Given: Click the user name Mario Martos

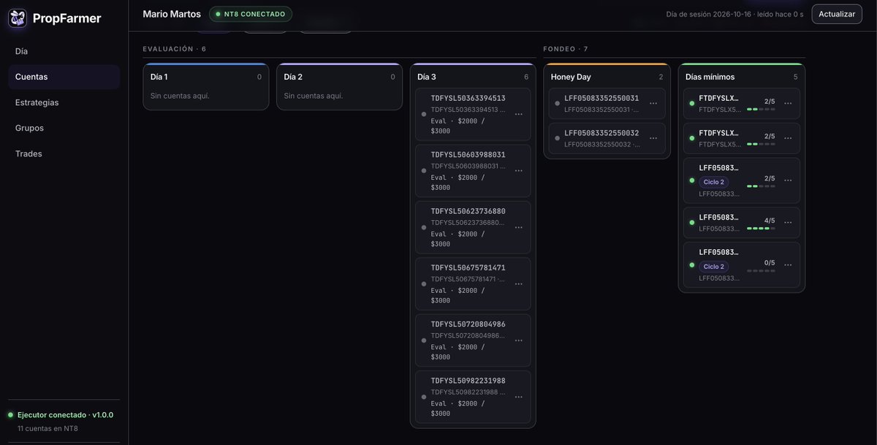Looking at the screenshot, I should [172, 14].
